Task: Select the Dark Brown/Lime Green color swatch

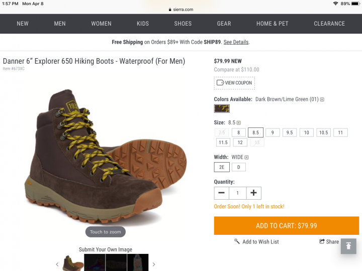Action: point(222,108)
